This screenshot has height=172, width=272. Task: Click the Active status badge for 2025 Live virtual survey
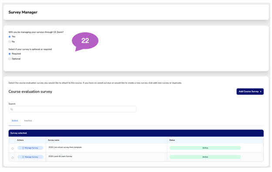coord(205,148)
